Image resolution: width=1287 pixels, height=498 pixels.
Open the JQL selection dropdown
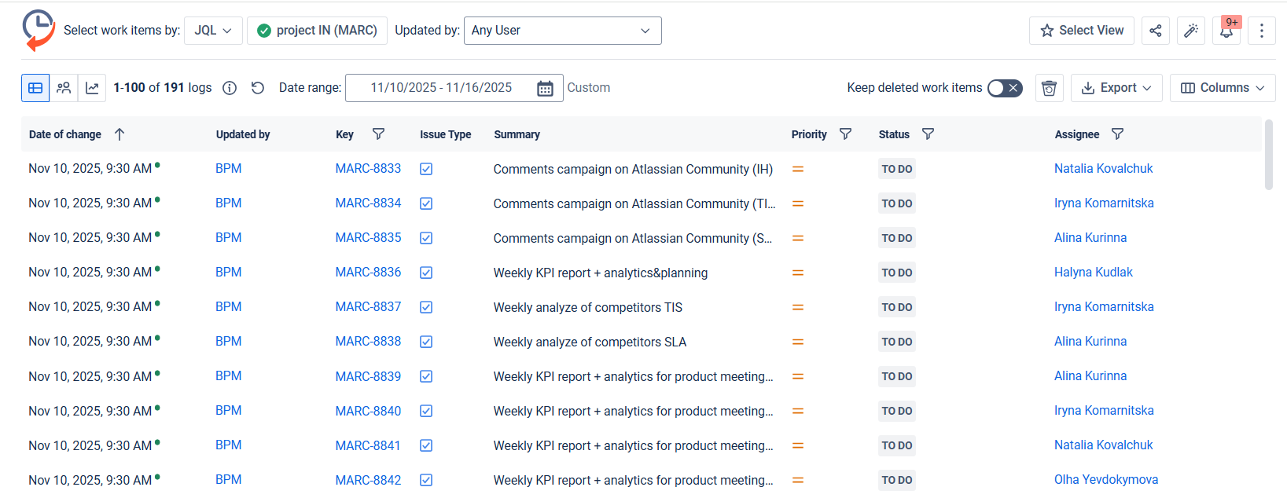click(x=213, y=31)
